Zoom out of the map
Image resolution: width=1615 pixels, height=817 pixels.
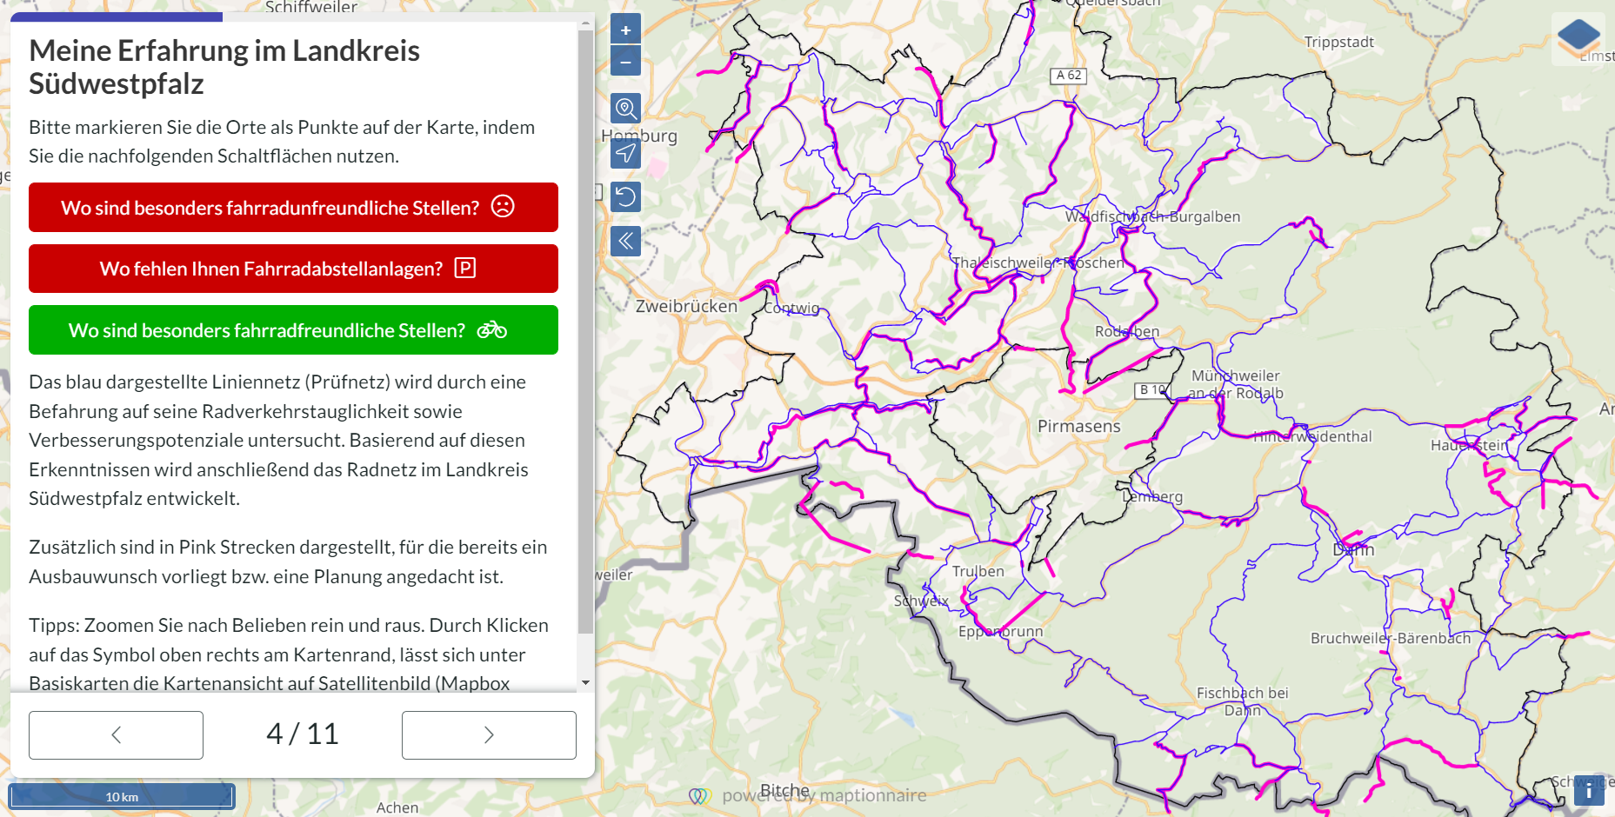[625, 62]
